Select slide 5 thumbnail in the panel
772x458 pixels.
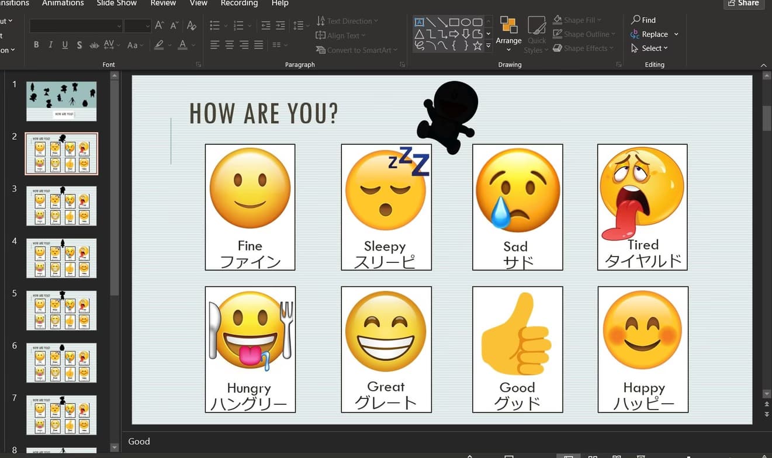point(61,310)
